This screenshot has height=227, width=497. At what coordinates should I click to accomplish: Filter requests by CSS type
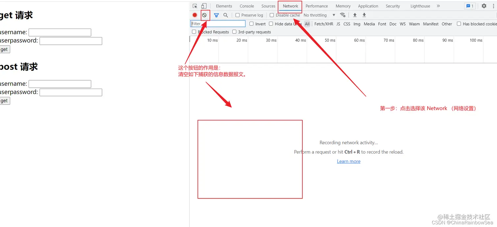click(347, 24)
